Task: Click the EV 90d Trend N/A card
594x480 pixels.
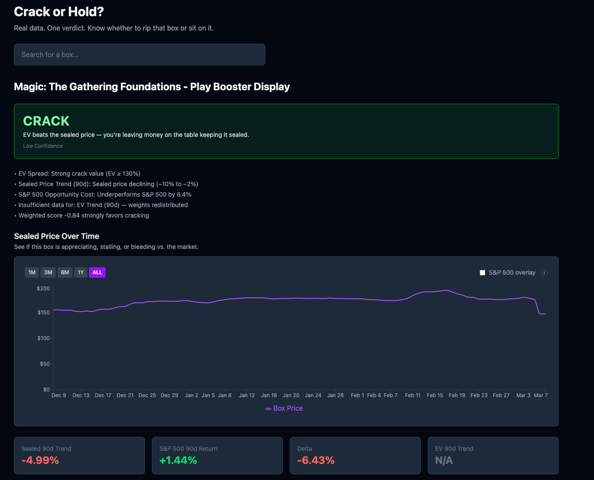Action: pyautogui.click(x=493, y=455)
